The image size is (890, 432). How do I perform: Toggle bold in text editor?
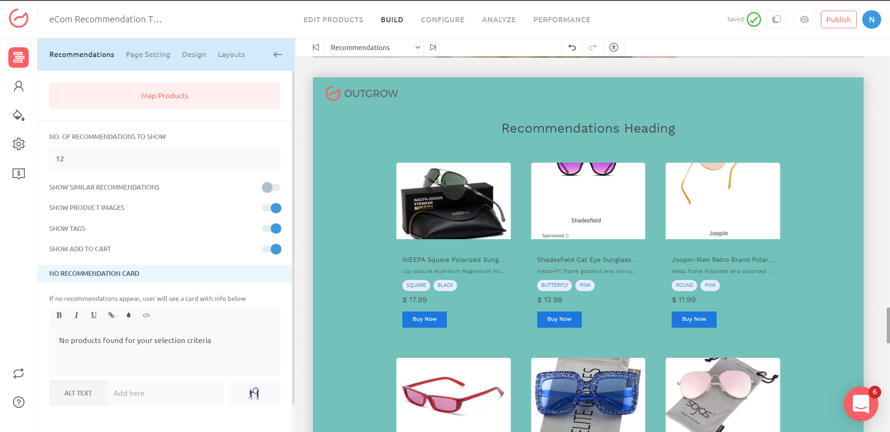(x=59, y=315)
